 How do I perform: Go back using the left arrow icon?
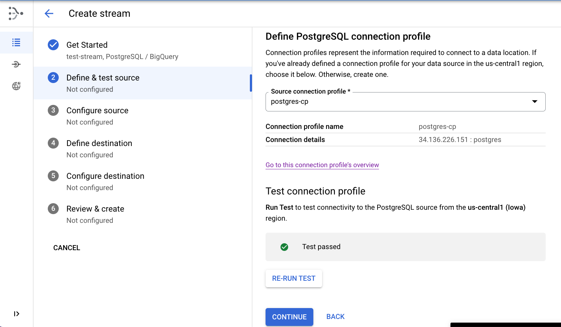pos(49,13)
